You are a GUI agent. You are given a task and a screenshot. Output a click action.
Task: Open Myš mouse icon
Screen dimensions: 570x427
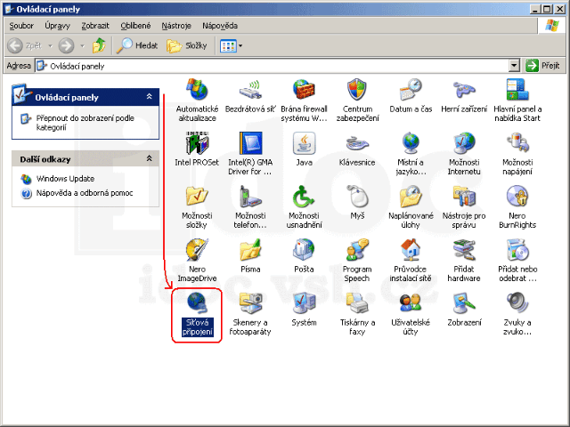tap(357, 197)
